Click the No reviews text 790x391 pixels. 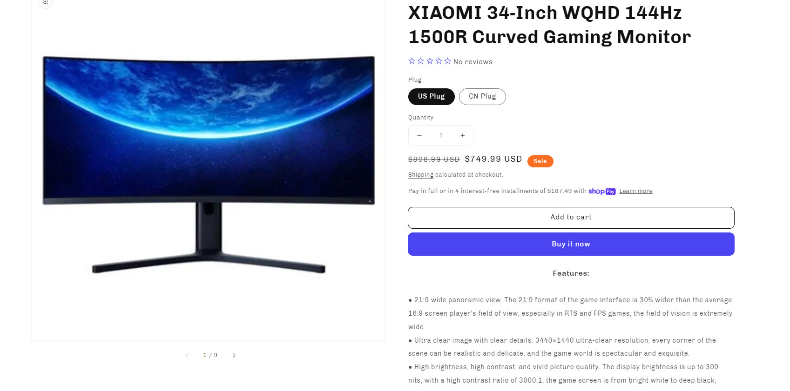[x=473, y=61]
